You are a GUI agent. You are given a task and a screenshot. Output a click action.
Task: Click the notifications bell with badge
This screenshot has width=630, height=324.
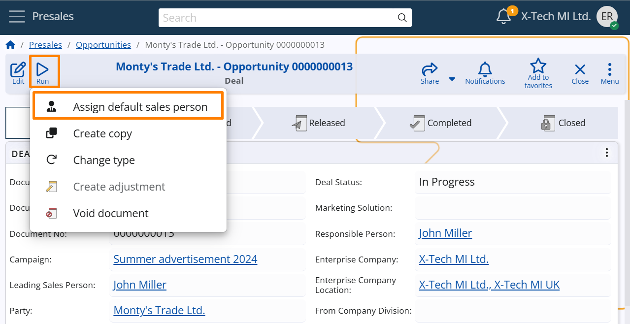click(x=502, y=16)
